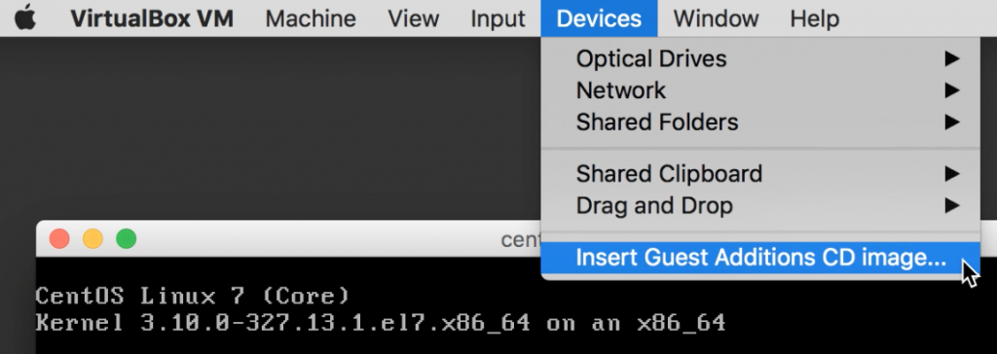Open the Input menu
This screenshot has width=997, height=354.
tap(498, 18)
